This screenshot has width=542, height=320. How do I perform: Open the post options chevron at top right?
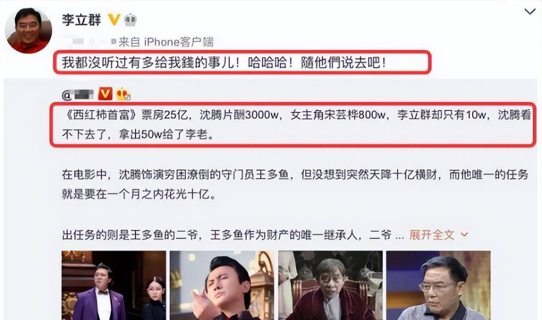530,12
